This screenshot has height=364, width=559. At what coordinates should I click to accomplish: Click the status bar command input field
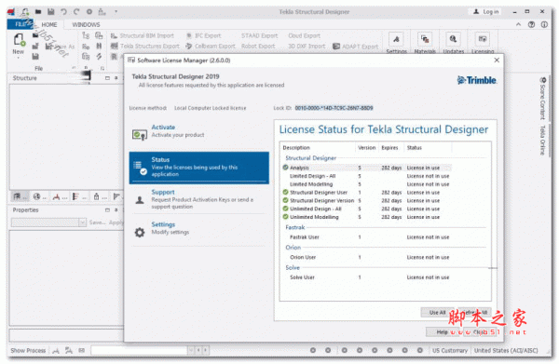pyautogui.click(x=139, y=350)
